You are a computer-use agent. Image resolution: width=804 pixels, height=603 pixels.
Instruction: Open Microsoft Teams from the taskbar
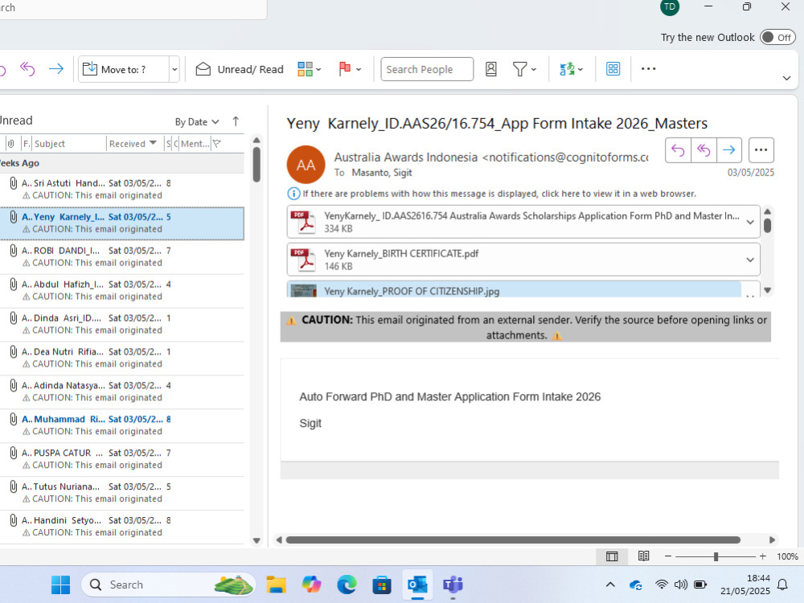453,585
